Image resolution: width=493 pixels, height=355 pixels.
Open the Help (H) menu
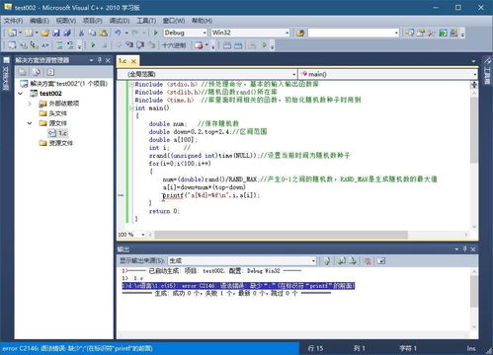click(x=202, y=21)
